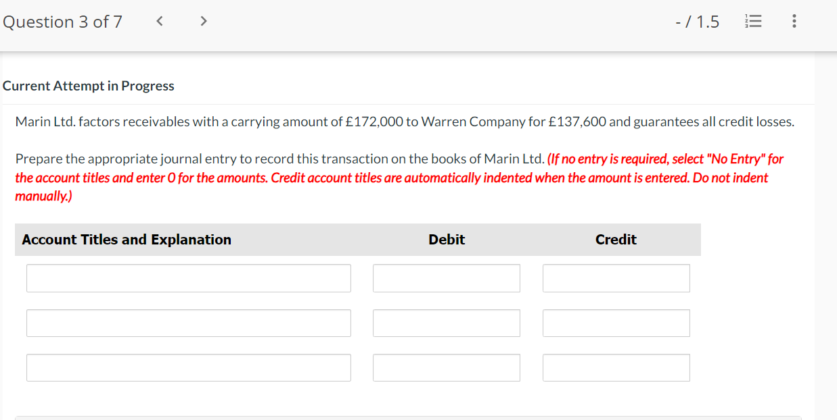Screen dimensions: 837x420
Task: Click the Question 3 of 7 label
Action: 62,21
